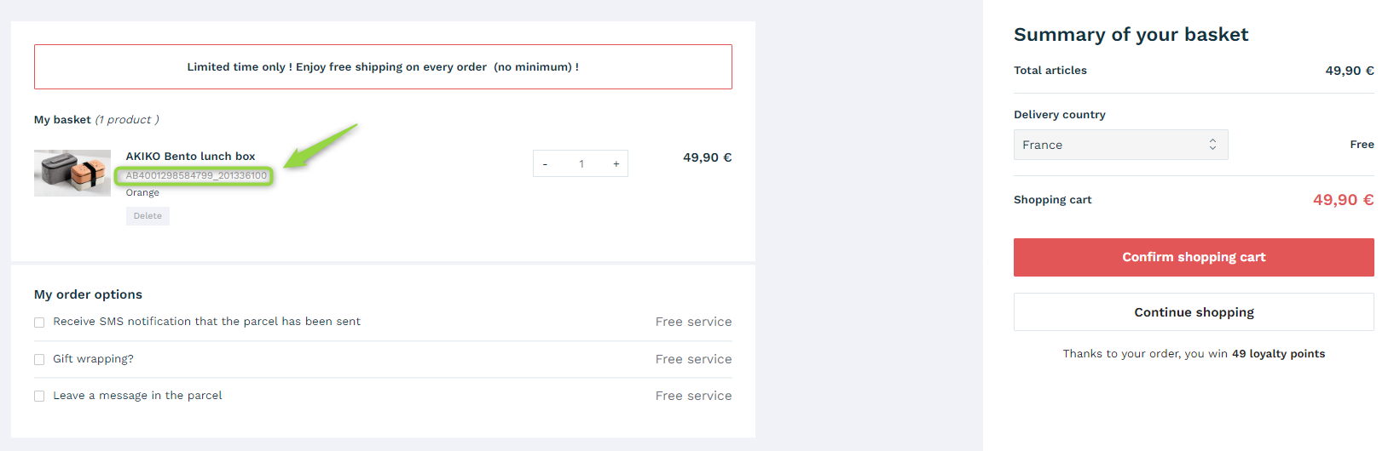Tick Leave a message in the parcel

tap(39, 397)
